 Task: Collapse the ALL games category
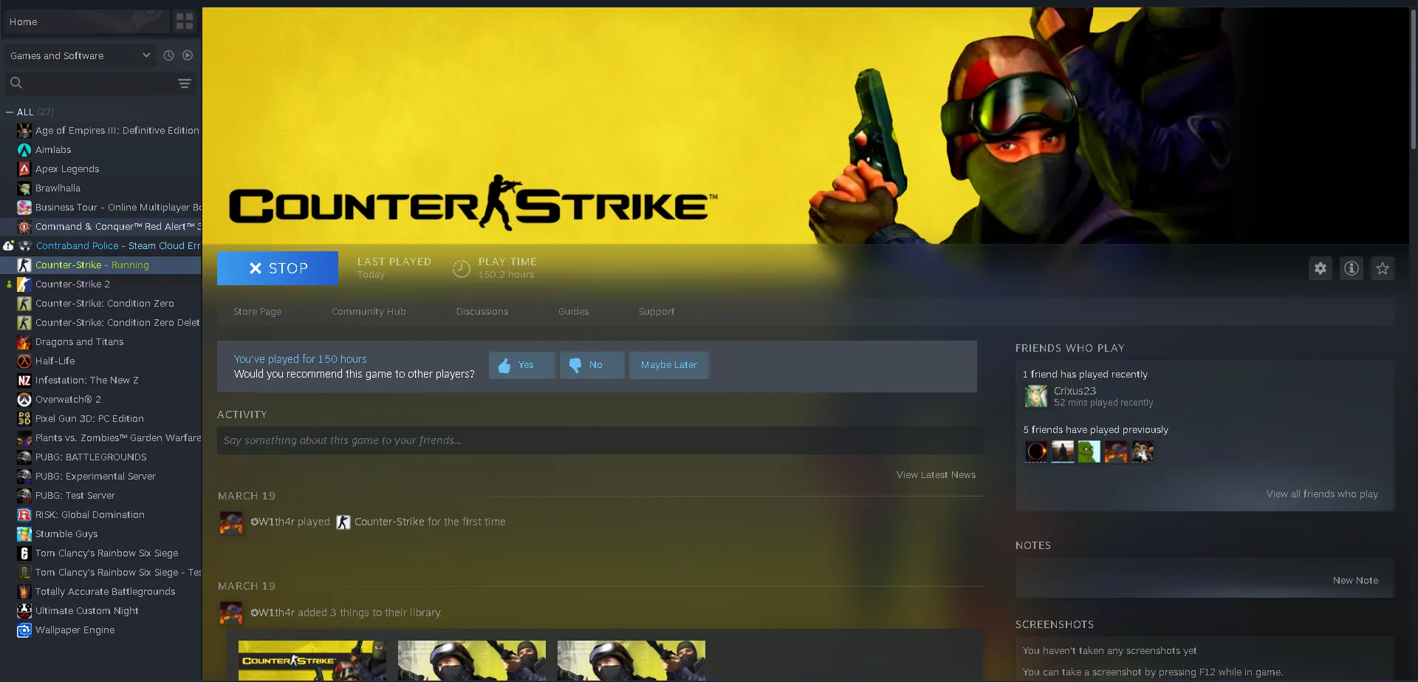[x=10, y=112]
